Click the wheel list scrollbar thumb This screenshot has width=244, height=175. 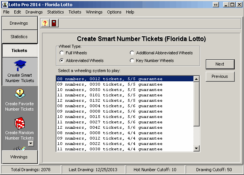click(x=197, y=104)
